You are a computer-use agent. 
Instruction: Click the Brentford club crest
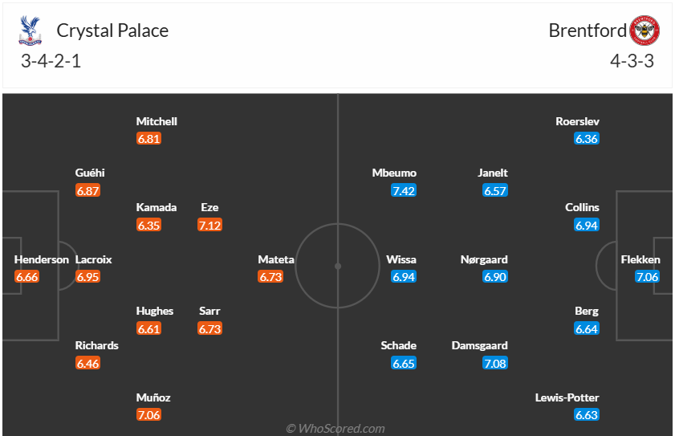tap(644, 31)
